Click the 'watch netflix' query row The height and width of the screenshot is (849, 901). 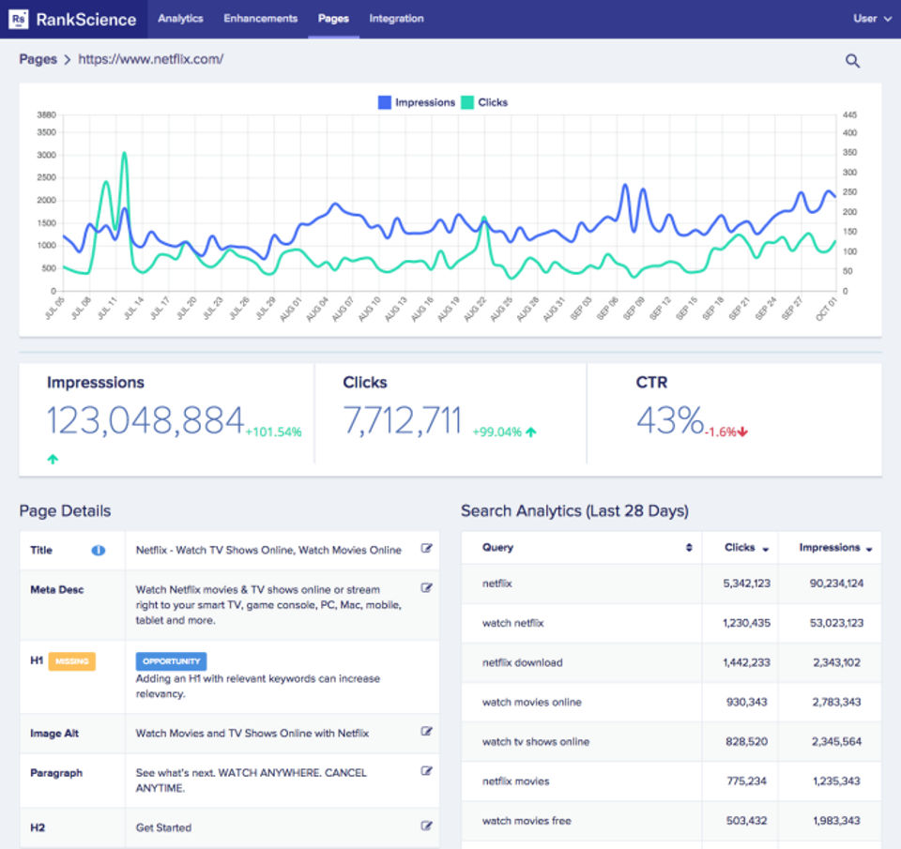point(671,623)
